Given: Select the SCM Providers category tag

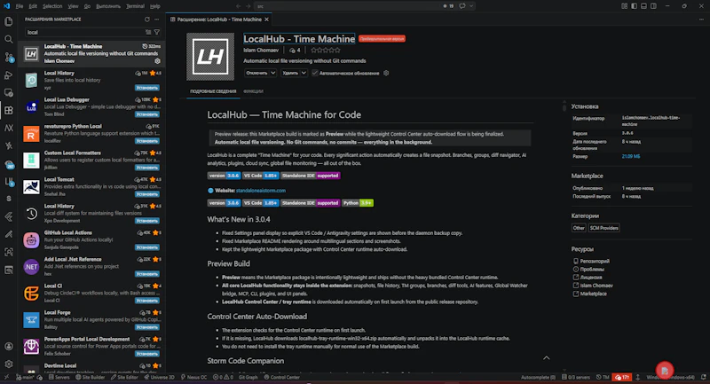Looking at the screenshot, I should [603, 228].
